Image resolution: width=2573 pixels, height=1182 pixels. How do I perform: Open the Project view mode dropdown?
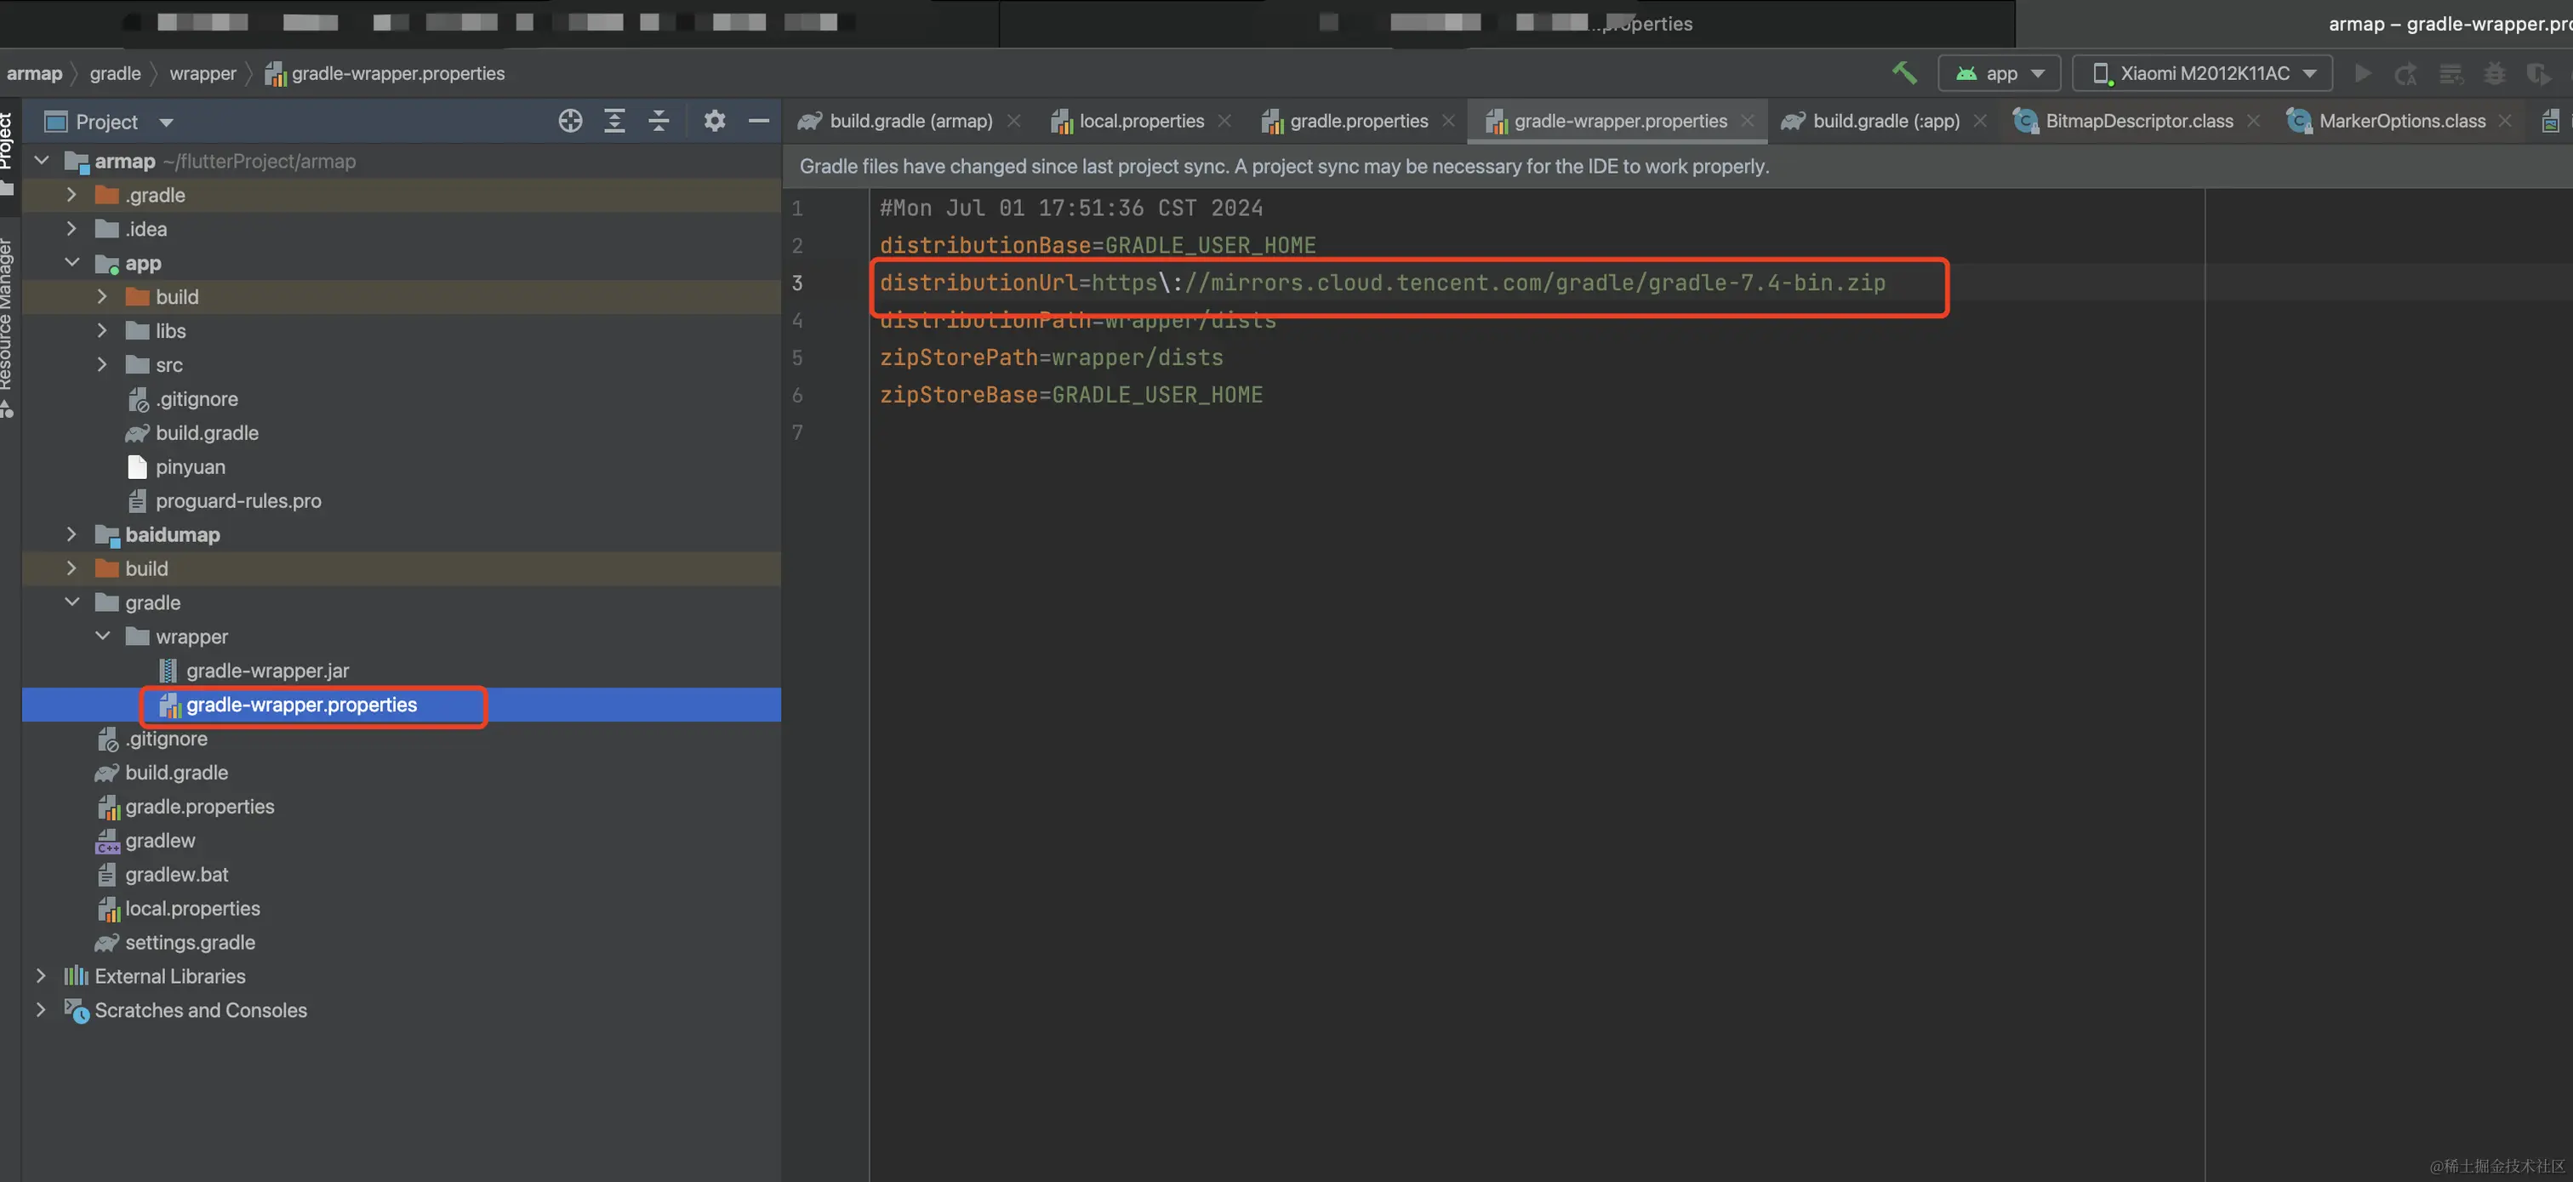click(166, 122)
